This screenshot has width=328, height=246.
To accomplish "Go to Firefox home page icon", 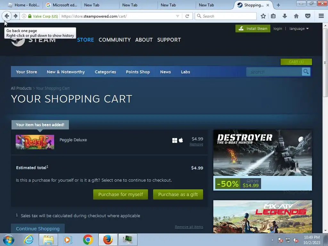I will coord(296,16).
